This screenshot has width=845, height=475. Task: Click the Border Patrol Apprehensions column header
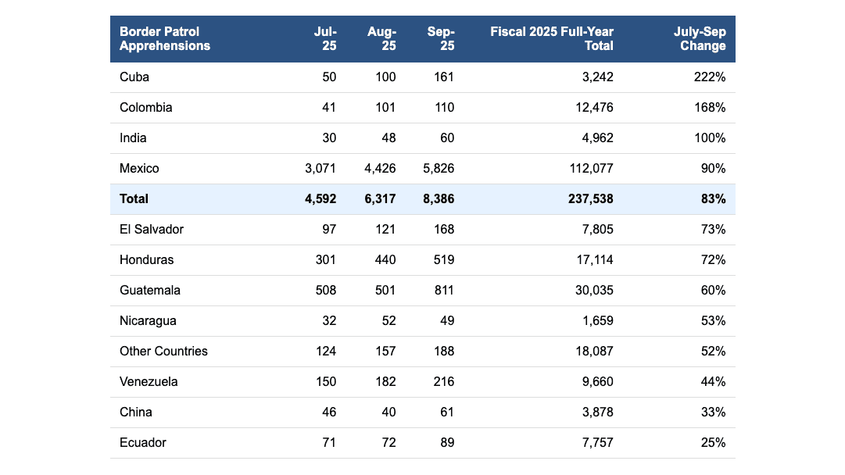point(165,39)
